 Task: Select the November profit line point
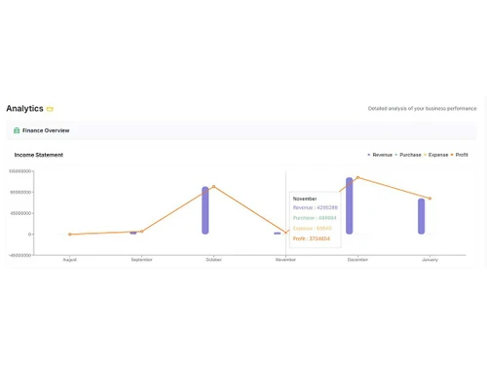click(285, 233)
